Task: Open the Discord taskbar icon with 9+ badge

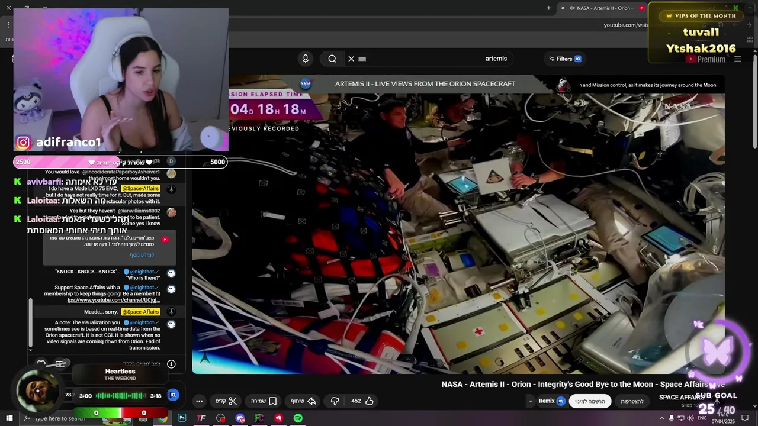Action: click(240, 418)
